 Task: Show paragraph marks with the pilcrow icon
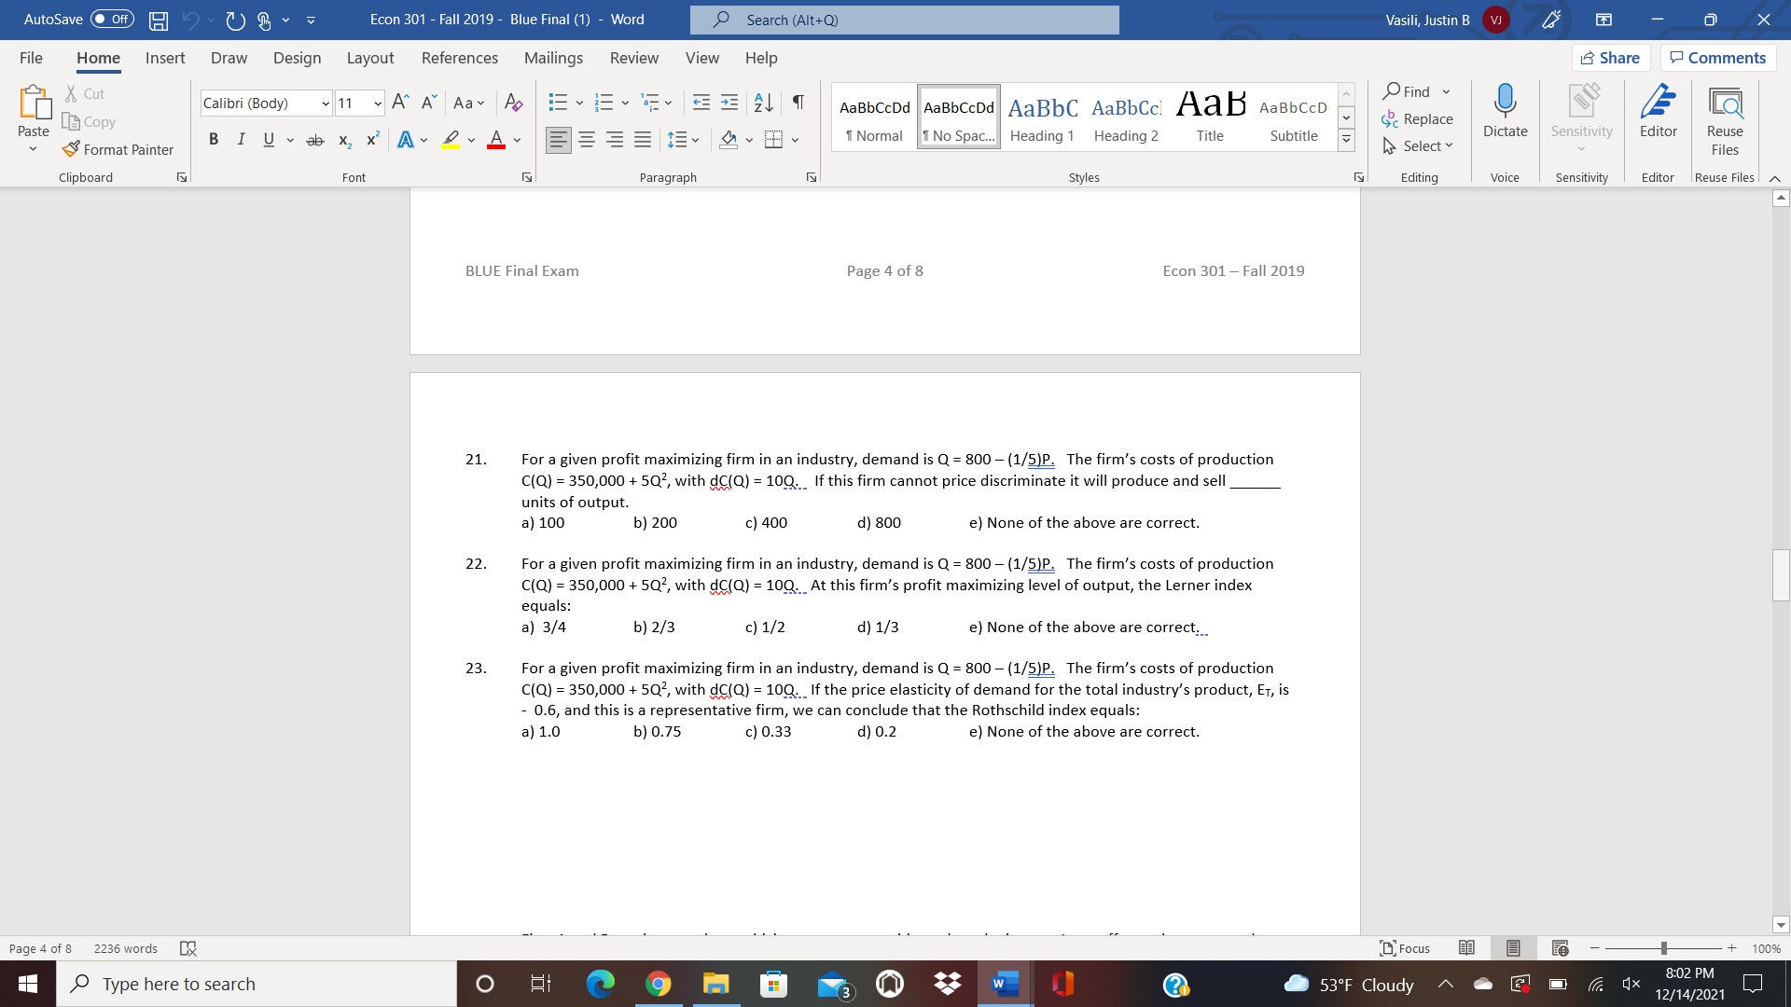pos(797,103)
